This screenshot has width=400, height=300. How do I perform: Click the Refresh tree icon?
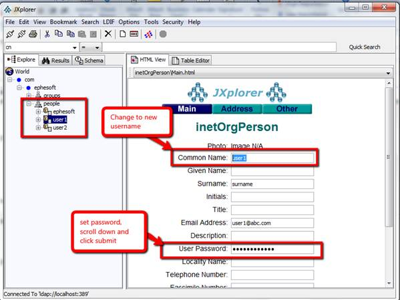(148, 34)
